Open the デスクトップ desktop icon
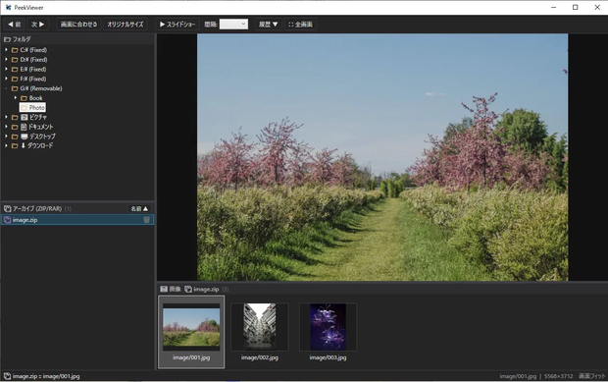Screen dimensions: 608x382 pyautogui.click(x=25, y=136)
